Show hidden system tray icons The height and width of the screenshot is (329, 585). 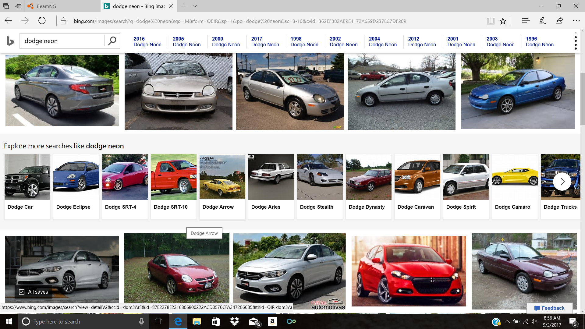[507, 321]
